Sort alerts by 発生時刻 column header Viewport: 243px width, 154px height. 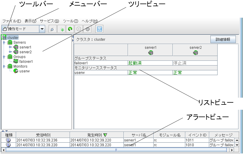click(97, 135)
